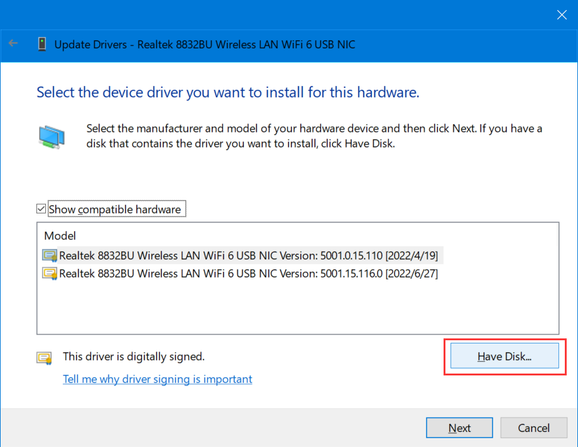
Task: Close the Update Drivers window
Action: point(562,14)
